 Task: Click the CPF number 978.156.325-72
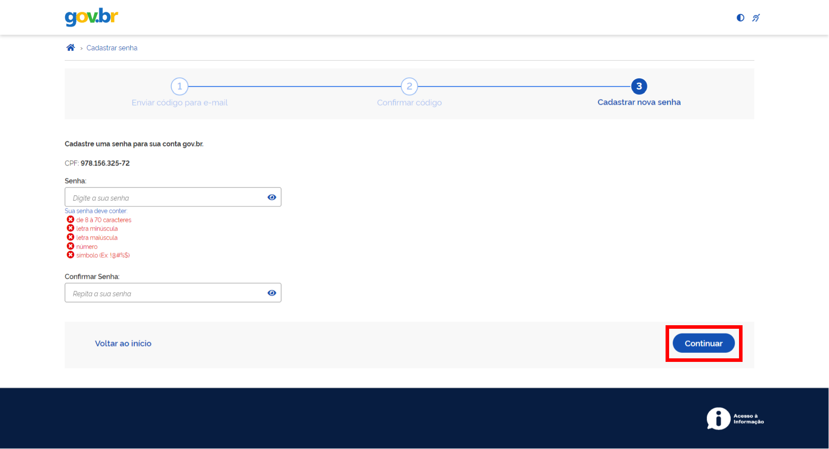click(x=105, y=163)
